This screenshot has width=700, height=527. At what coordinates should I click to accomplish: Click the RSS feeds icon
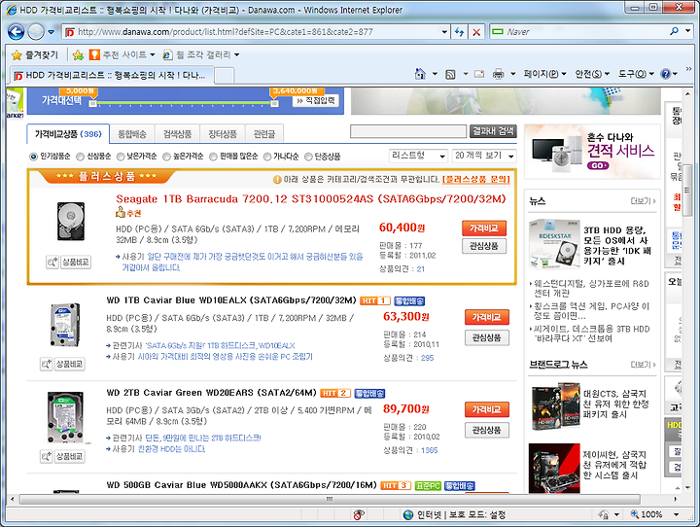click(x=450, y=74)
